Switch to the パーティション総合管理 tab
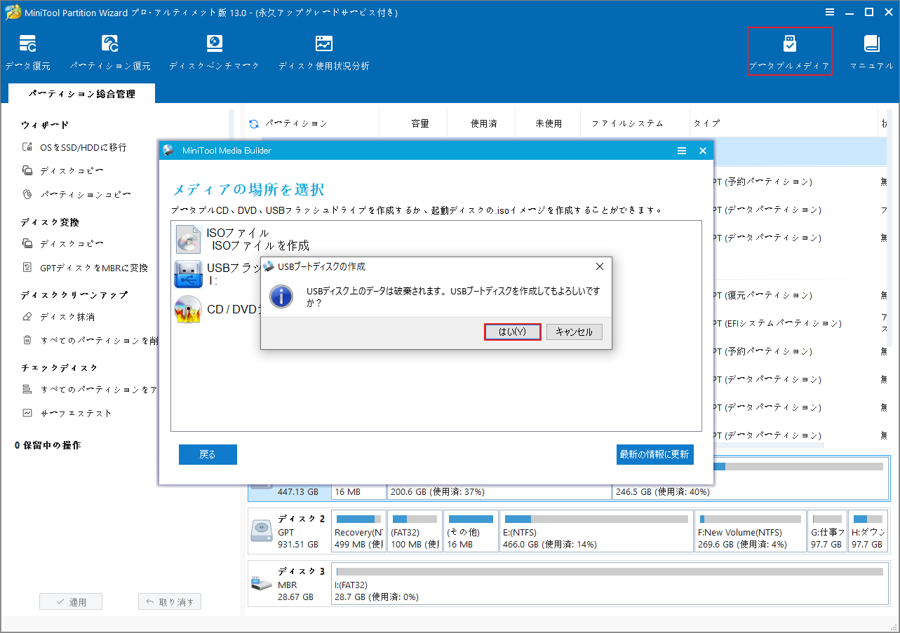The height and width of the screenshot is (633, 900). [81, 93]
